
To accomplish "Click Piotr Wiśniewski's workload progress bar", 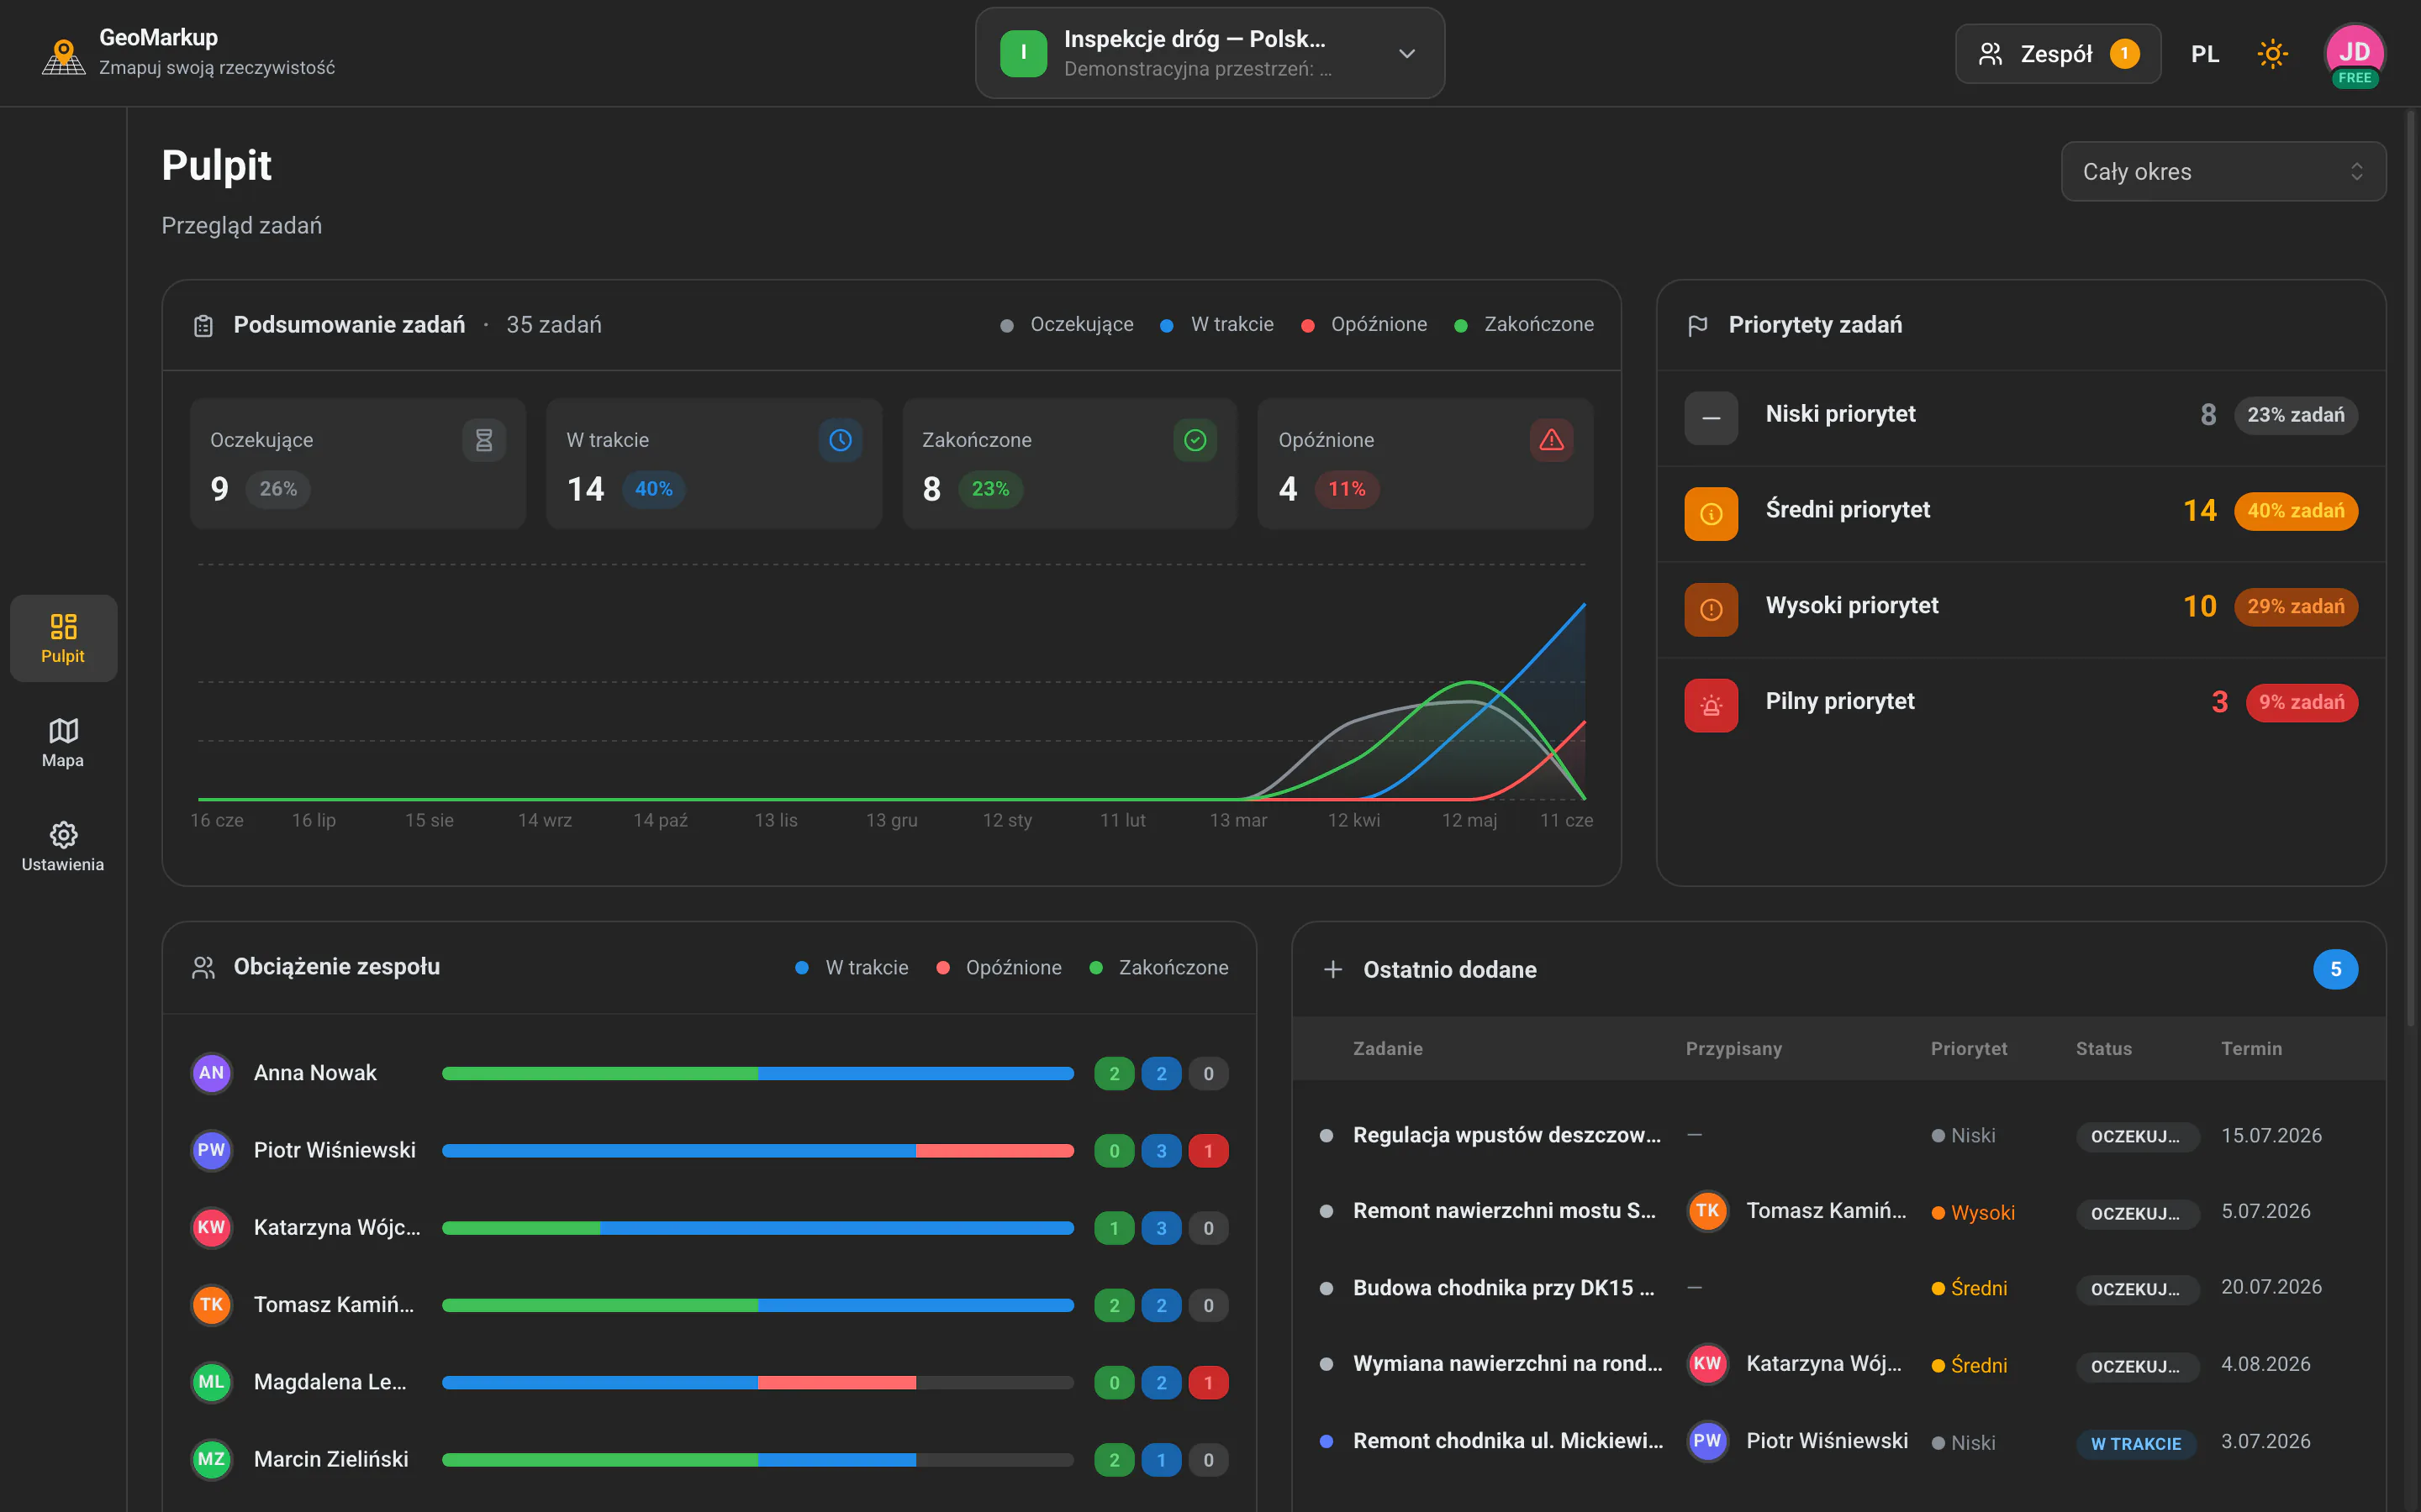I will [x=757, y=1151].
